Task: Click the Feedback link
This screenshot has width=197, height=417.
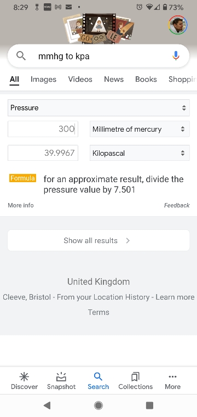Action: coord(177,205)
